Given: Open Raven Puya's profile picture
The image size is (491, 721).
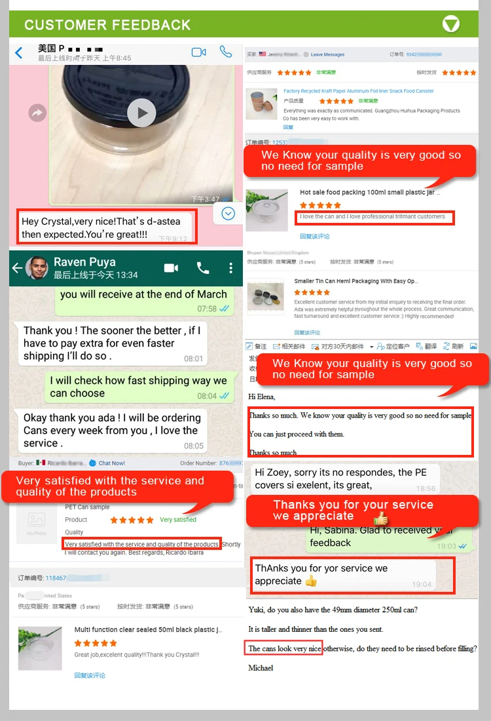Looking at the screenshot, I should 37,267.
